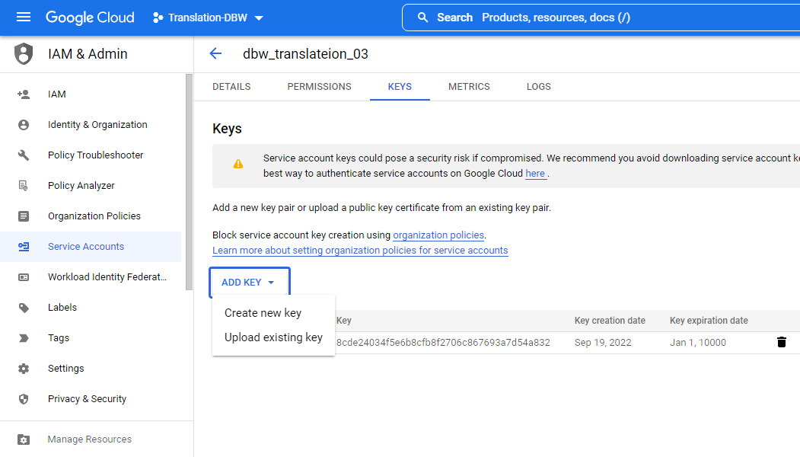Click the Identity & Organization person icon

coord(24,125)
